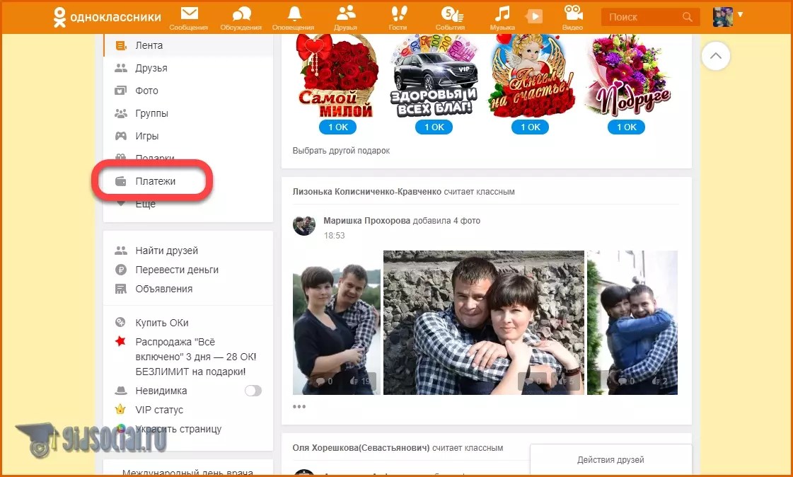This screenshot has width=793, height=477.
Task: Open the center couple photo thumbnail
Action: pyautogui.click(x=484, y=323)
